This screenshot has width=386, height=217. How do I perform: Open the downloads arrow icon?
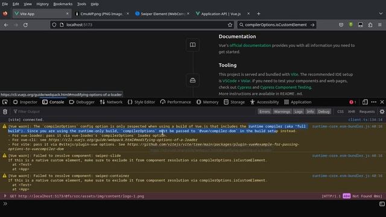[x=351, y=25]
